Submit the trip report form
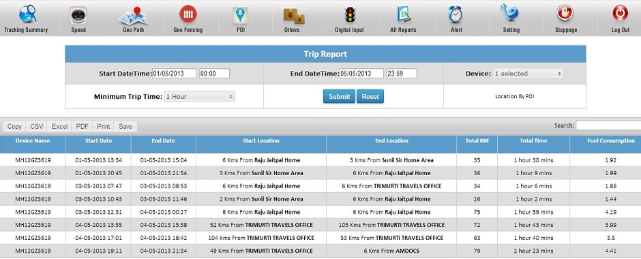The width and height of the screenshot is (641, 259). 340,96
